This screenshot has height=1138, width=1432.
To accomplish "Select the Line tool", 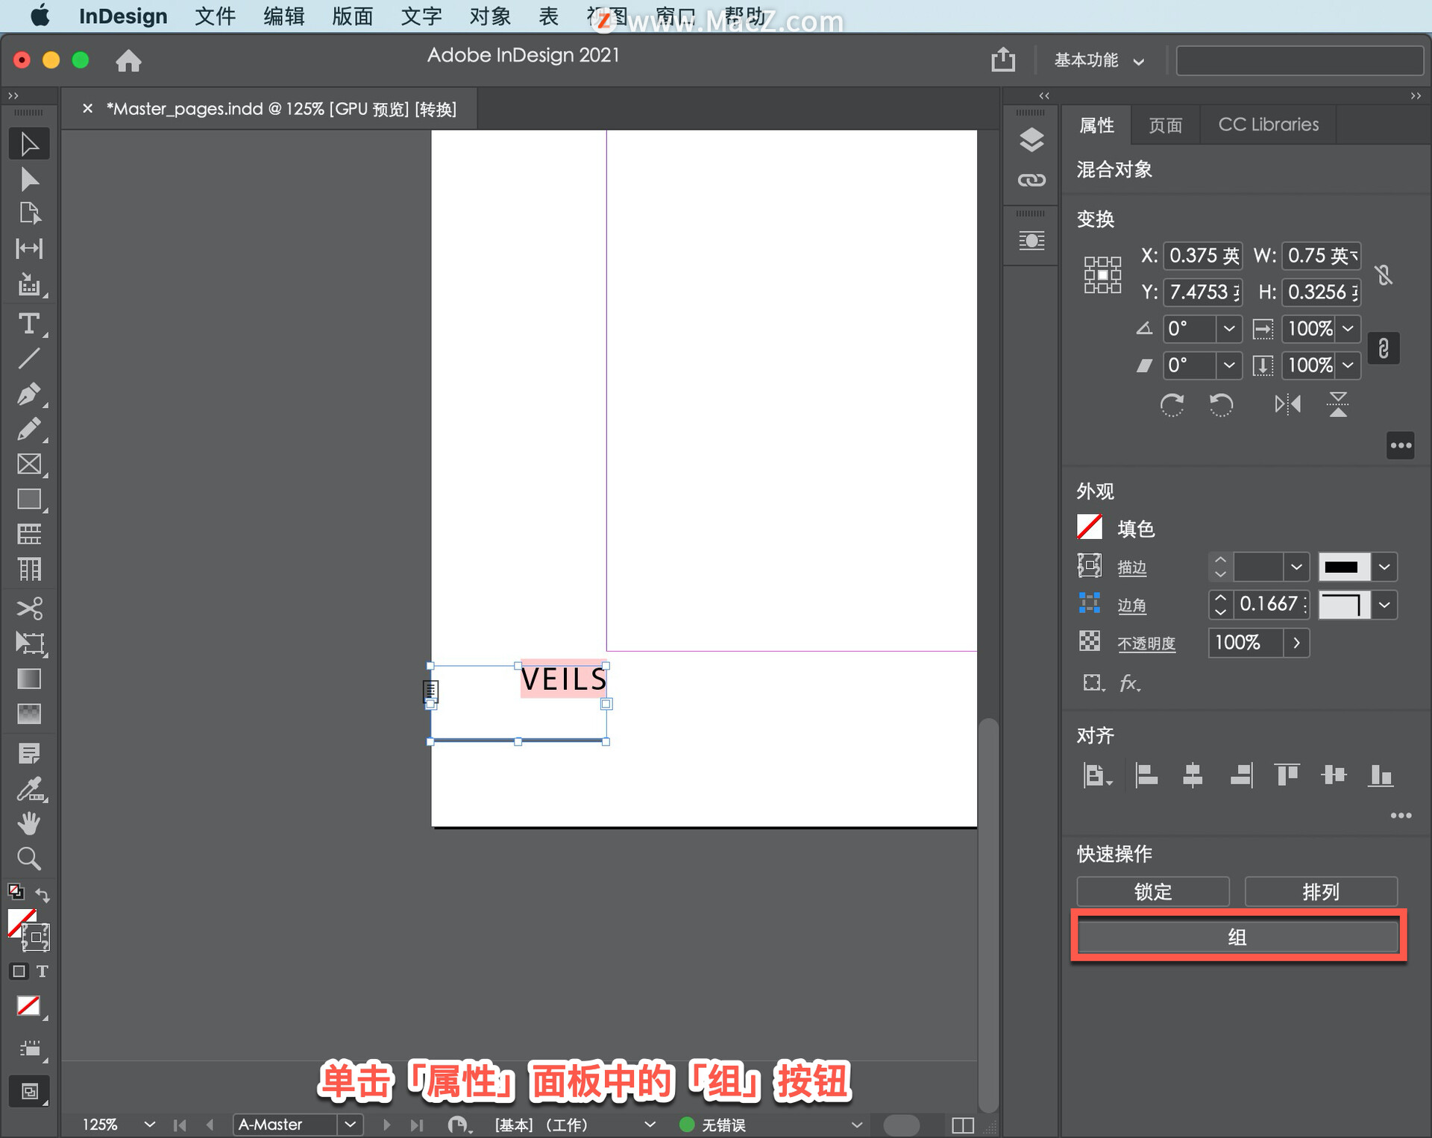I will (29, 359).
